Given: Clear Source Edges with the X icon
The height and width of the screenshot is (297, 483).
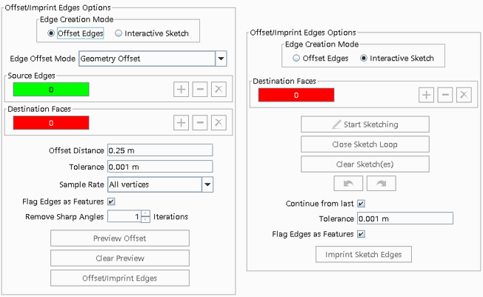Looking at the screenshot, I should coord(219,90).
